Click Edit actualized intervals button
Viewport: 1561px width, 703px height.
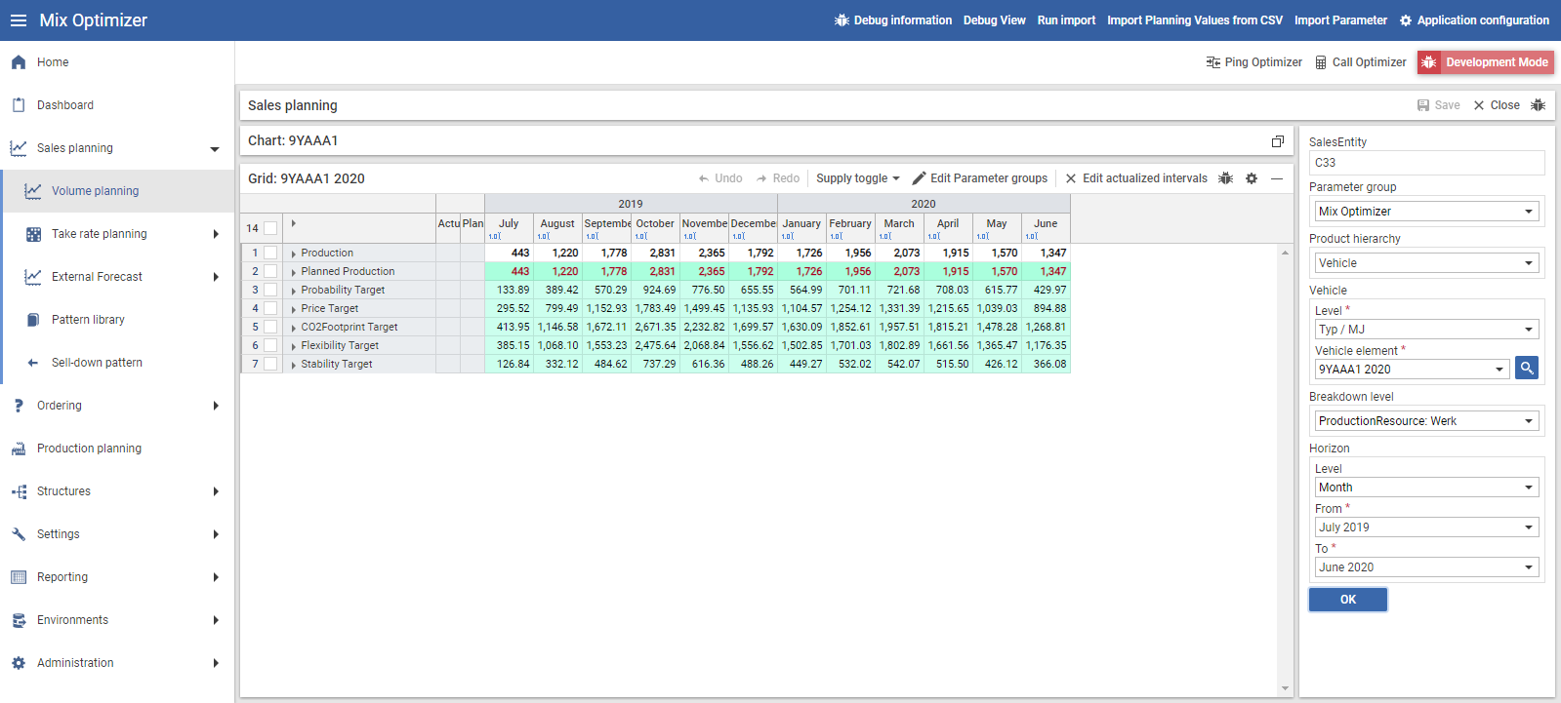[1136, 178]
